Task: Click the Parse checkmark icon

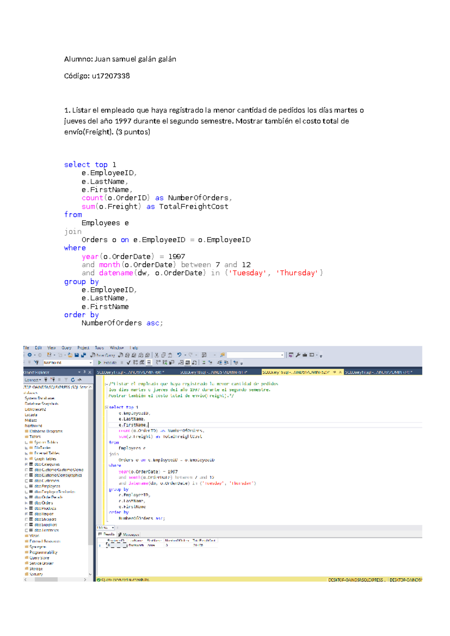Action: pos(129,363)
